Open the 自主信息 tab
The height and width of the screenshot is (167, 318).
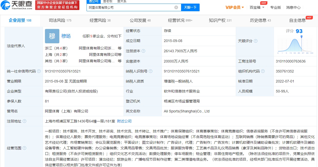297,20
